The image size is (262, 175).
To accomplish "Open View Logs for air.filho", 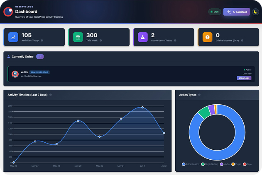I will pos(244,78).
